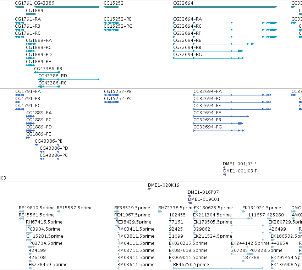Click protein CG1889-PA label
Screen dimensions: 302x270
[x=39, y=113]
